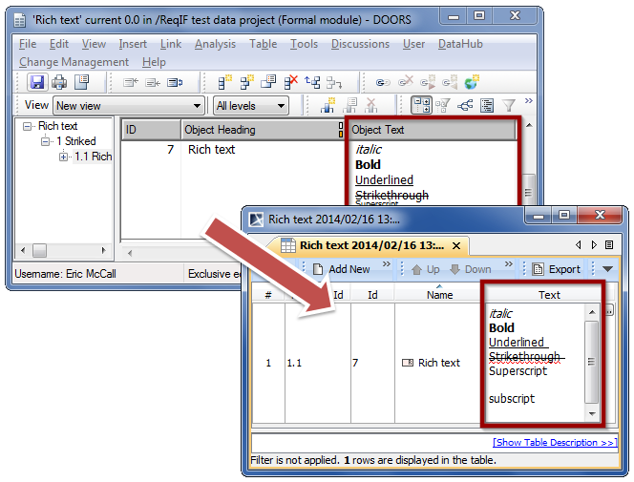The height and width of the screenshot is (482, 634).
Task: Click the Show Table Description link
Action: click(555, 443)
